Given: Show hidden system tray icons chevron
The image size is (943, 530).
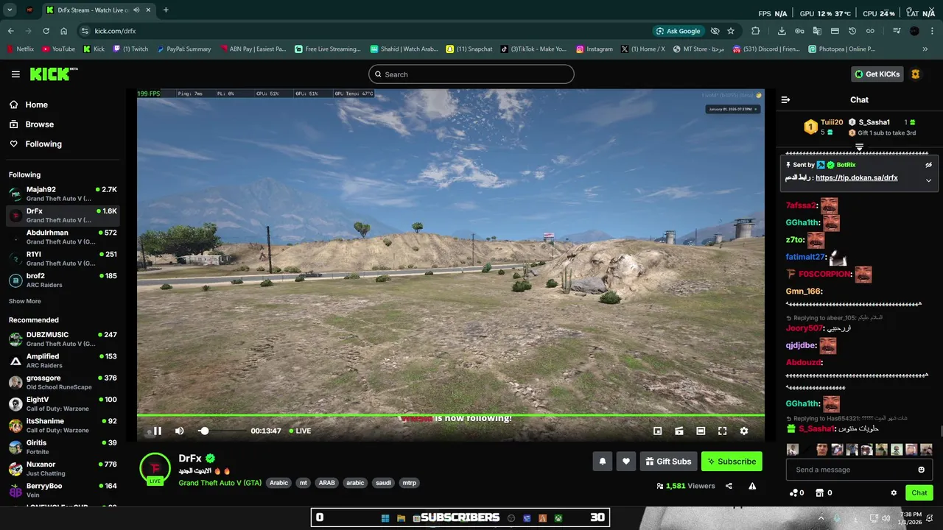Looking at the screenshot, I should (x=821, y=517).
